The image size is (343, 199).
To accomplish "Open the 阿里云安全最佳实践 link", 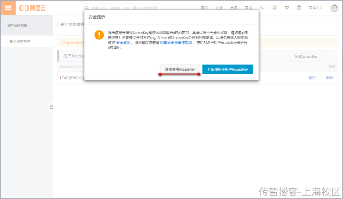I will pyautogui.click(x=176, y=43).
